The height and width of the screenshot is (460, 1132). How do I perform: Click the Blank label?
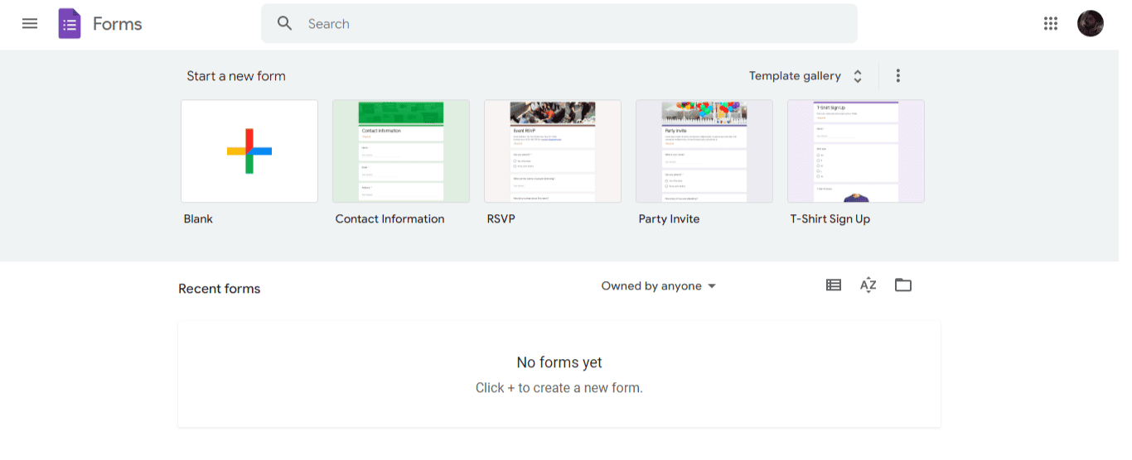(198, 219)
